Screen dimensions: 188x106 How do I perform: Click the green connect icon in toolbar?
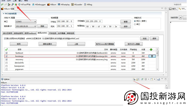2,5
